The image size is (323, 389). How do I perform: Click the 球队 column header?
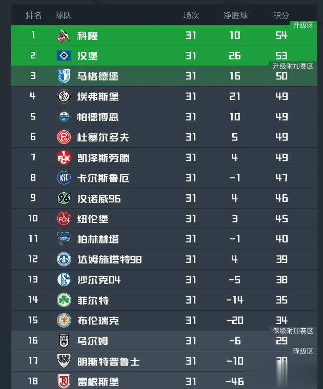64,15
